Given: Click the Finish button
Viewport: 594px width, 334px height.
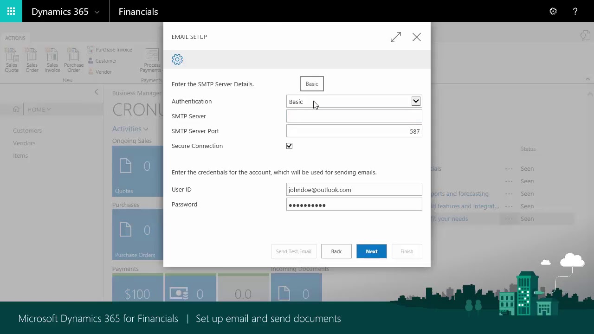Looking at the screenshot, I should (407, 251).
